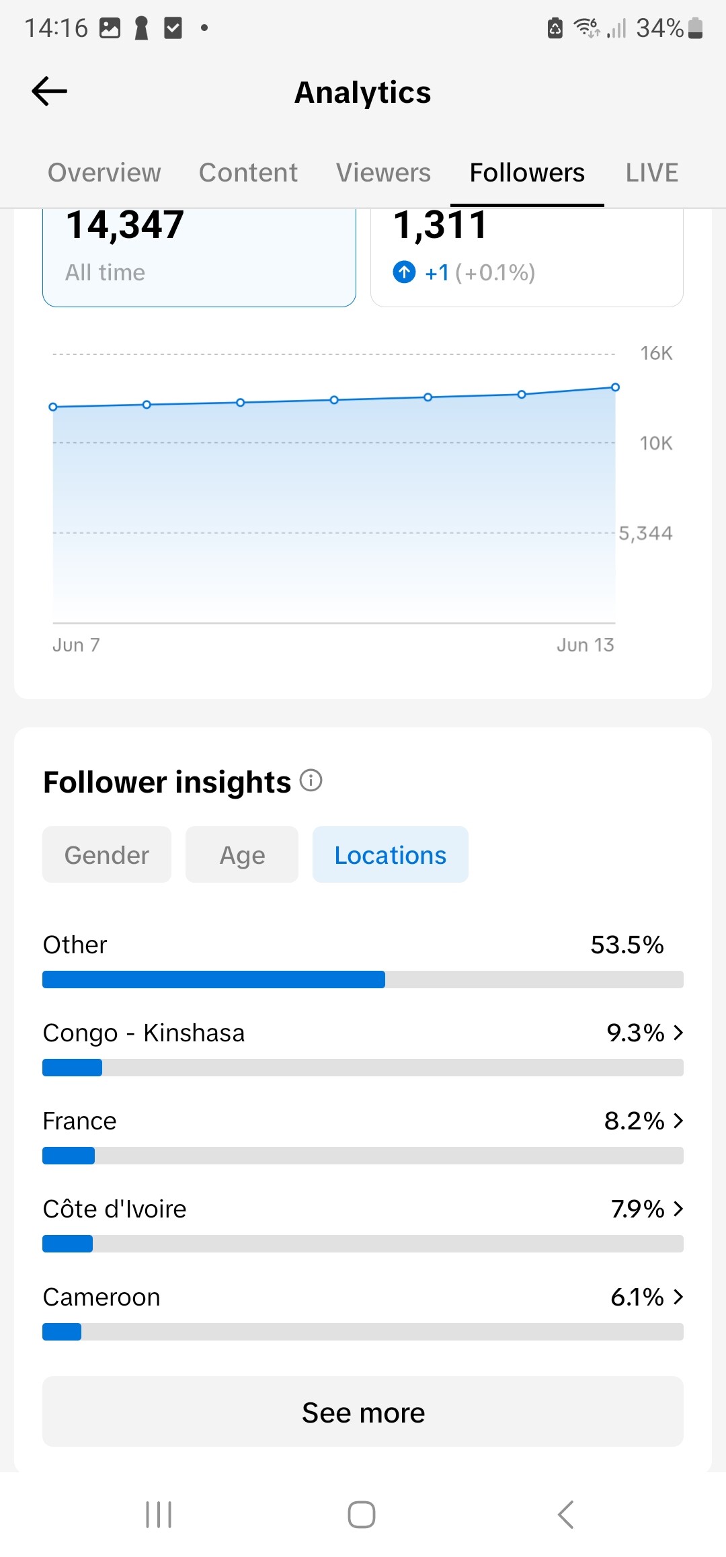726x1557 pixels.
Task: Tap the blue up-arrow growth indicator
Action: point(404,272)
